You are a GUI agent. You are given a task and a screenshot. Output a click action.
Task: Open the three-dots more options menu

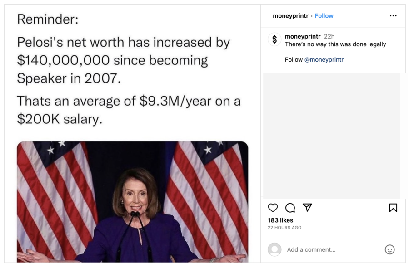tap(393, 15)
